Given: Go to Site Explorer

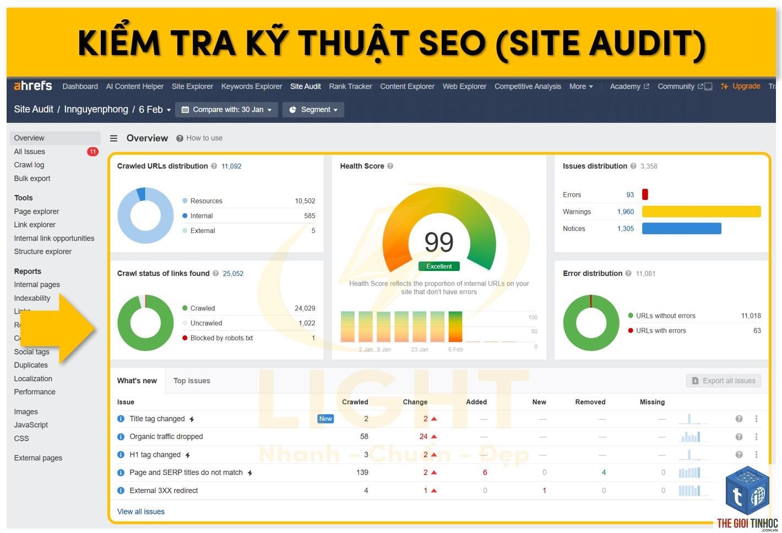Looking at the screenshot, I should point(192,86).
